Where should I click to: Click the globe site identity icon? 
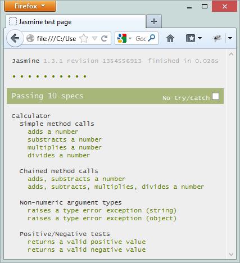(30, 38)
